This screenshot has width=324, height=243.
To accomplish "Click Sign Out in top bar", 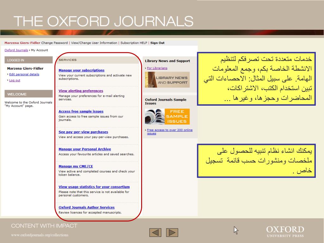I will pos(158,43).
